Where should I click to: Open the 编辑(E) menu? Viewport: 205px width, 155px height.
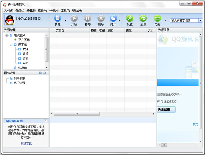pos(31,11)
